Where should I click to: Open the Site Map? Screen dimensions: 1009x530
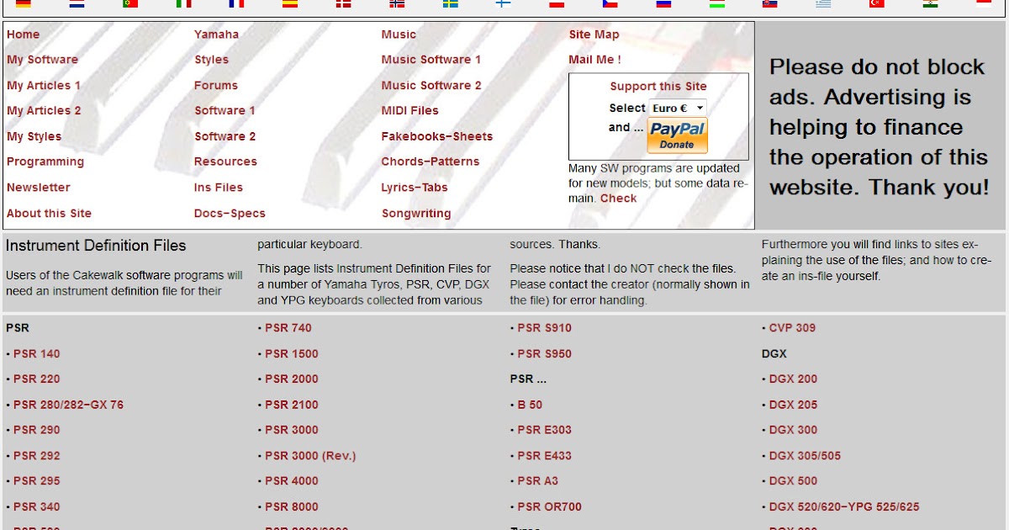[594, 34]
